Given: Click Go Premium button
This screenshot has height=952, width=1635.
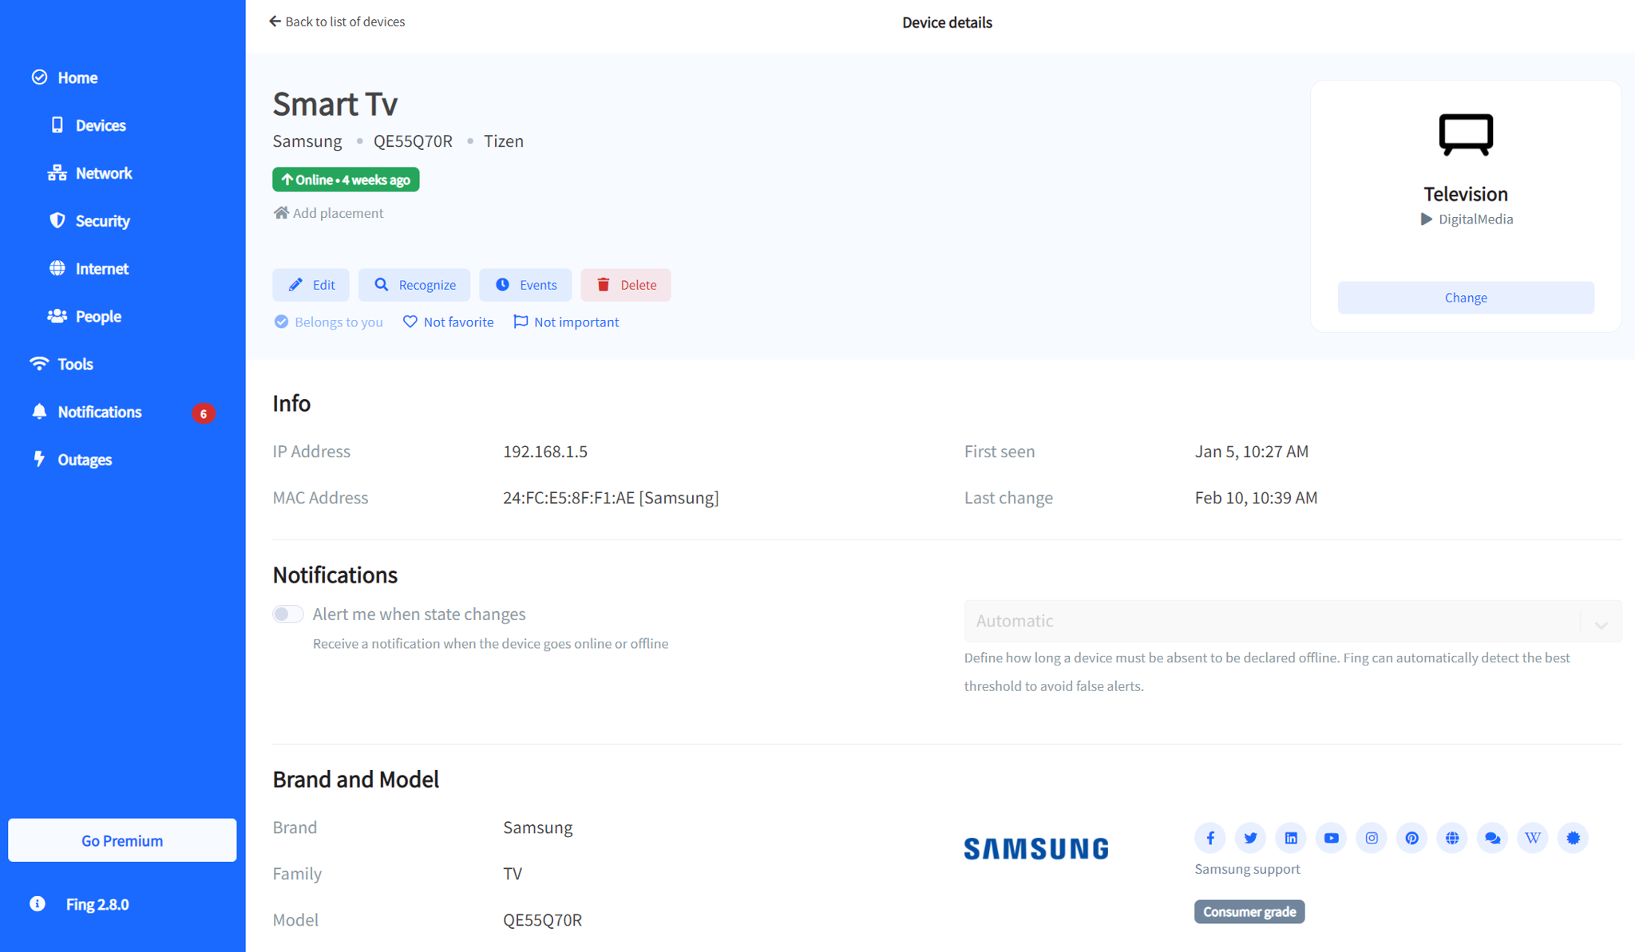Looking at the screenshot, I should [x=122, y=840].
